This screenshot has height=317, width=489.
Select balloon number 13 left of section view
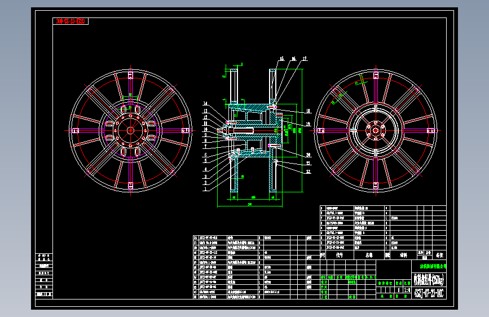205,111
